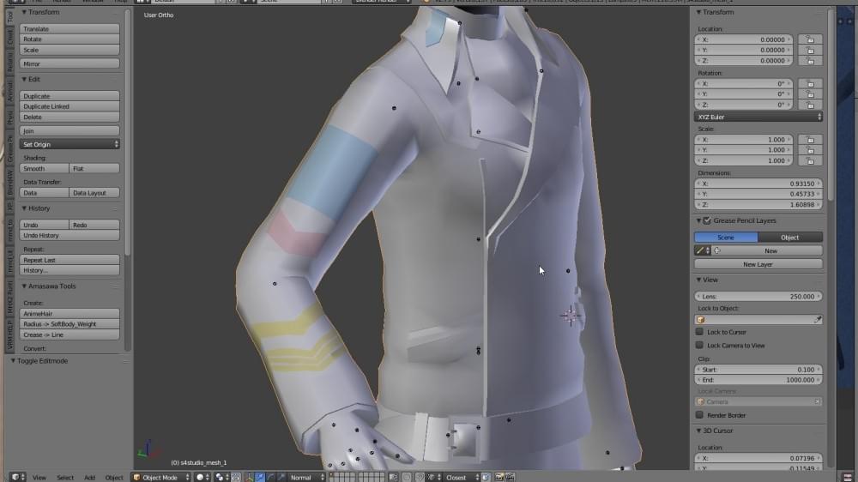Select the scale manipulator icon
Image resolution: width=858 pixels, height=482 pixels.
pos(281,477)
